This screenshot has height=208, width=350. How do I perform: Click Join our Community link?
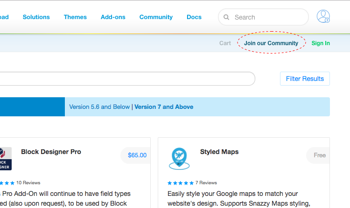tap(271, 43)
